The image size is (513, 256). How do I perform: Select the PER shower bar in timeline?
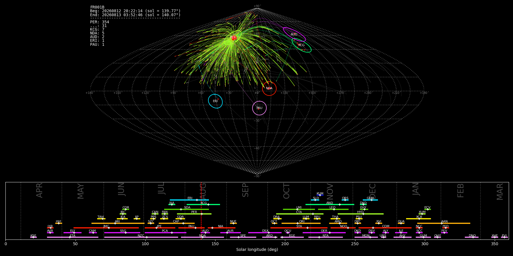tap(194, 214)
